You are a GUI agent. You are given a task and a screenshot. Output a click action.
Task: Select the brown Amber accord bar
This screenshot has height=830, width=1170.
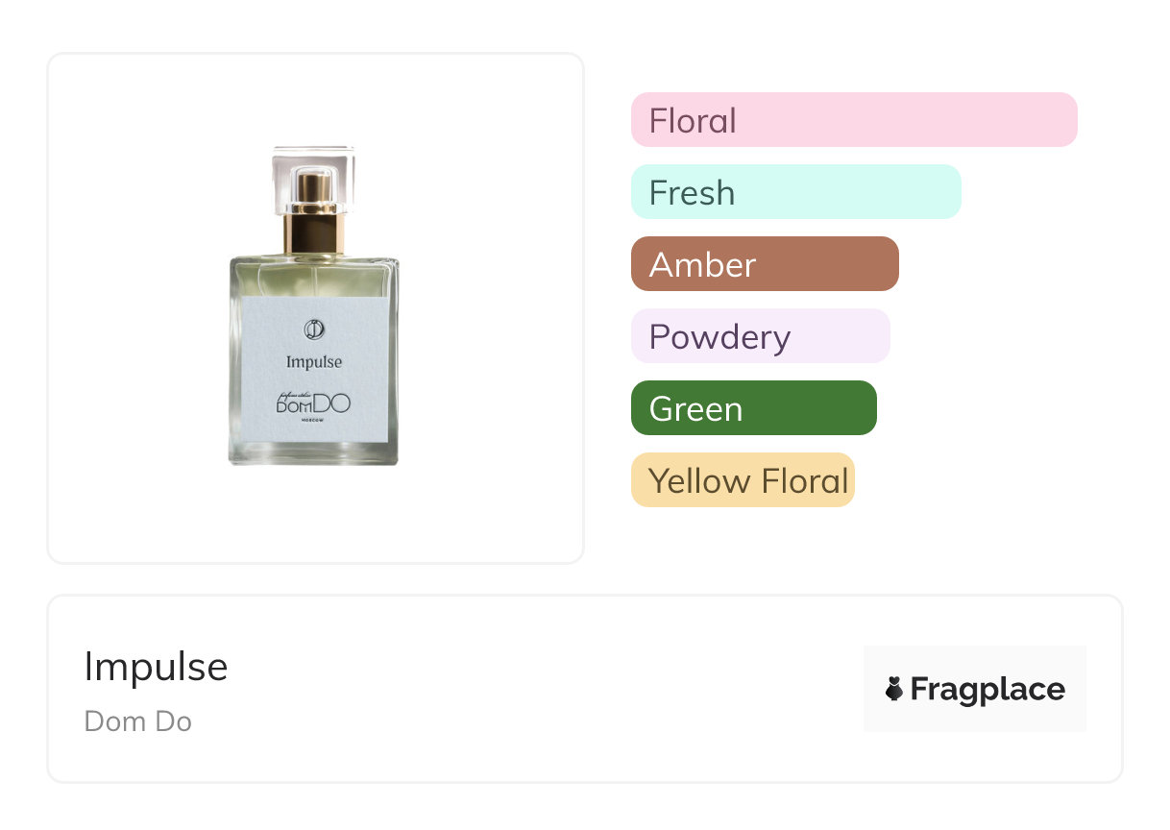click(x=765, y=264)
